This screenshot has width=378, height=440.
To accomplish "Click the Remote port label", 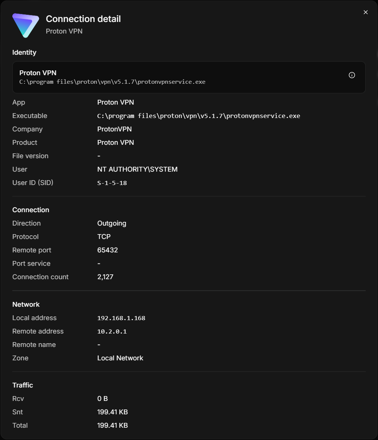I will 31,250.
